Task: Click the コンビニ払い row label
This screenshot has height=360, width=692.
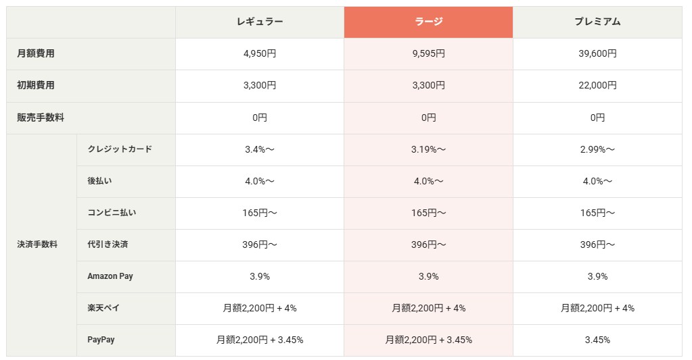Action: click(112, 213)
